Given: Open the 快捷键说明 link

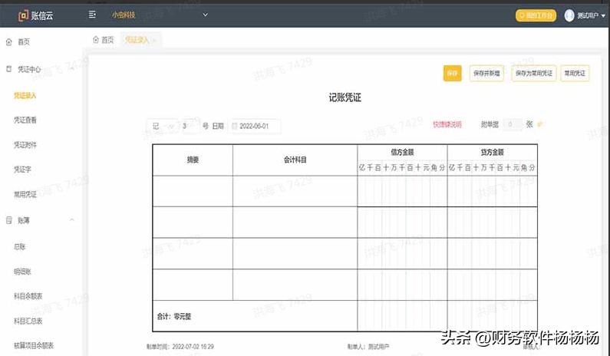Looking at the screenshot, I should 447,124.
